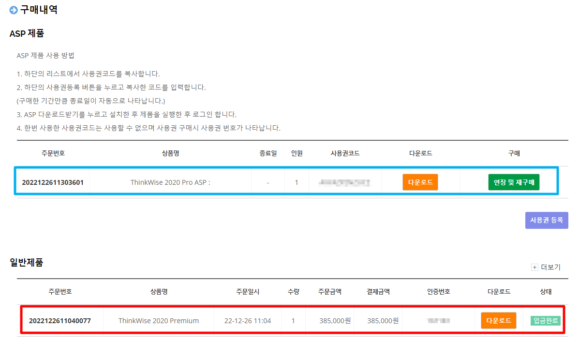The image size is (579, 343).
Task: Click the 주문일시 column header
Action: click(x=247, y=292)
